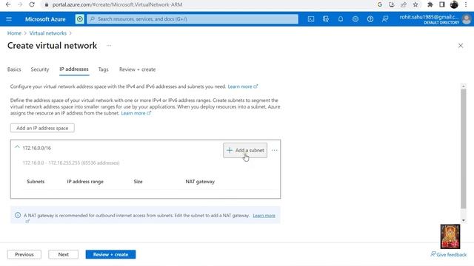The image size is (474, 266).
Task: Reload the browser page
Action: tap(32, 4)
